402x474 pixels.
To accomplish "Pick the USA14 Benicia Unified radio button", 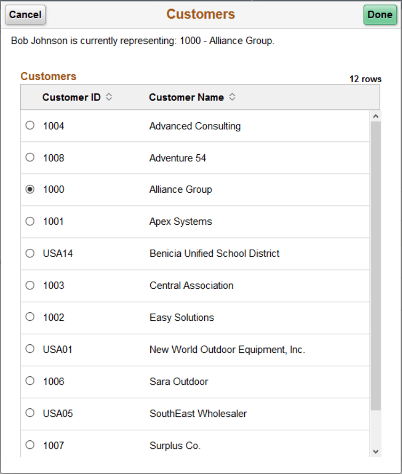I will click(30, 253).
